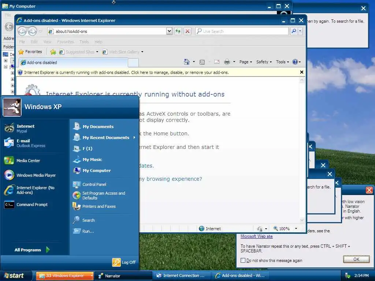375x281 pixels.
Task: Open Media Center from Start menu
Action: click(x=22, y=161)
